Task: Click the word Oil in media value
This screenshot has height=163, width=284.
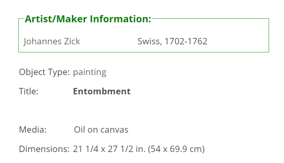Action: coord(80,130)
